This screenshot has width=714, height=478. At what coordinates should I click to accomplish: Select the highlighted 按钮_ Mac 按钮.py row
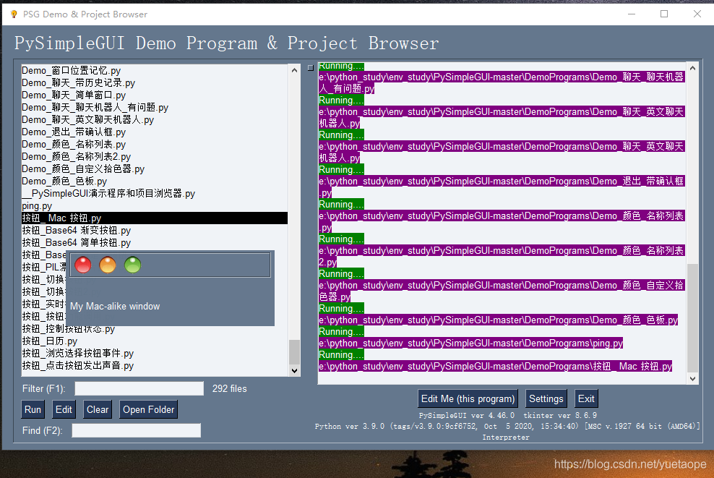pos(155,218)
